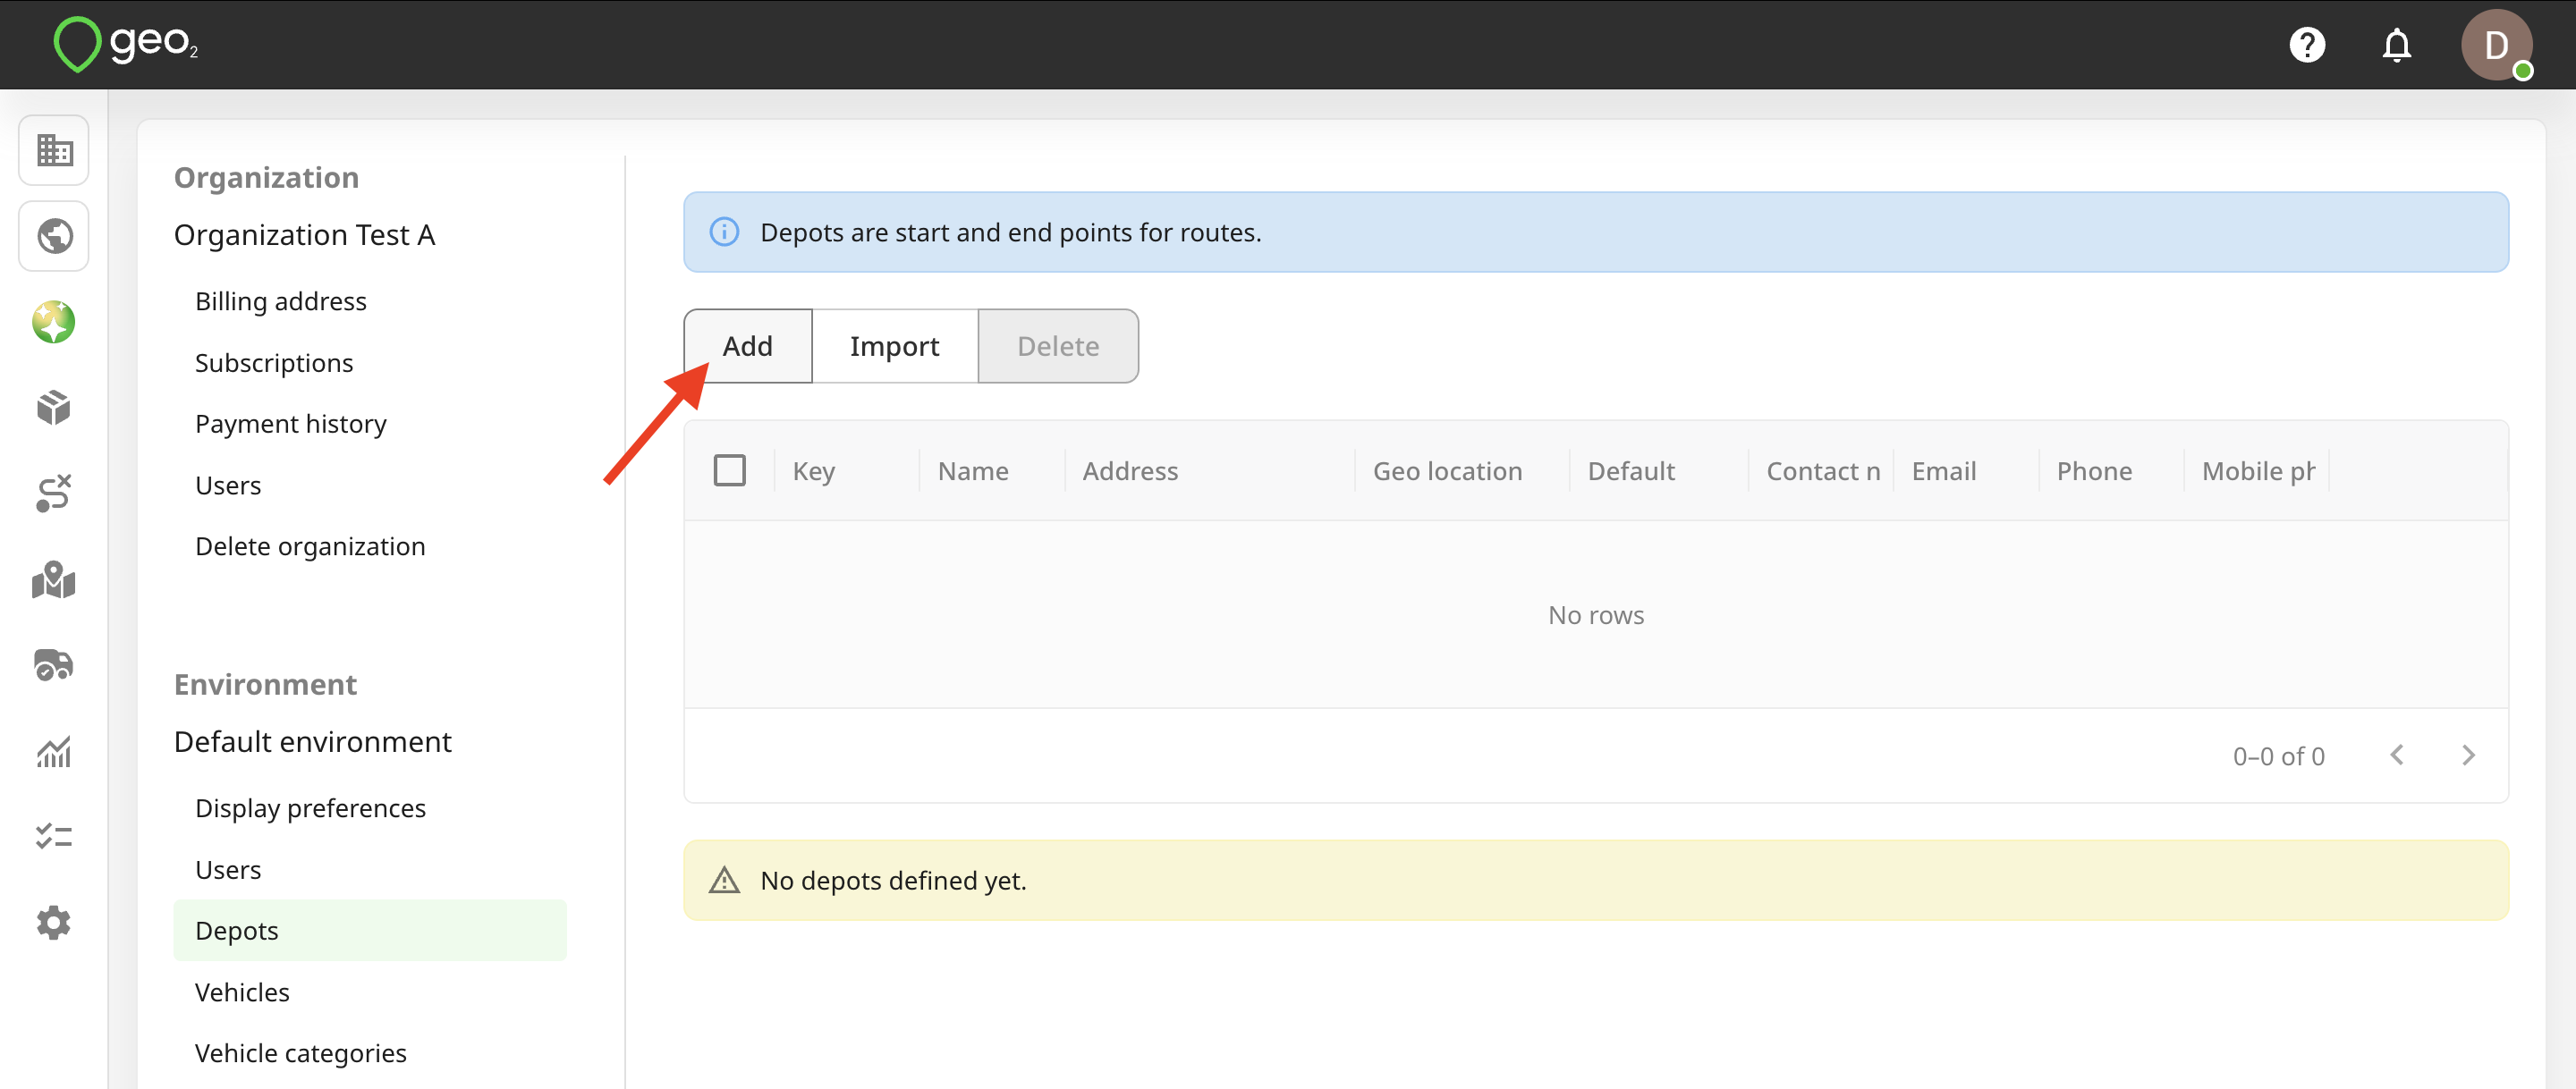Click the Import button
The height and width of the screenshot is (1089, 2576).
[895, 346]
